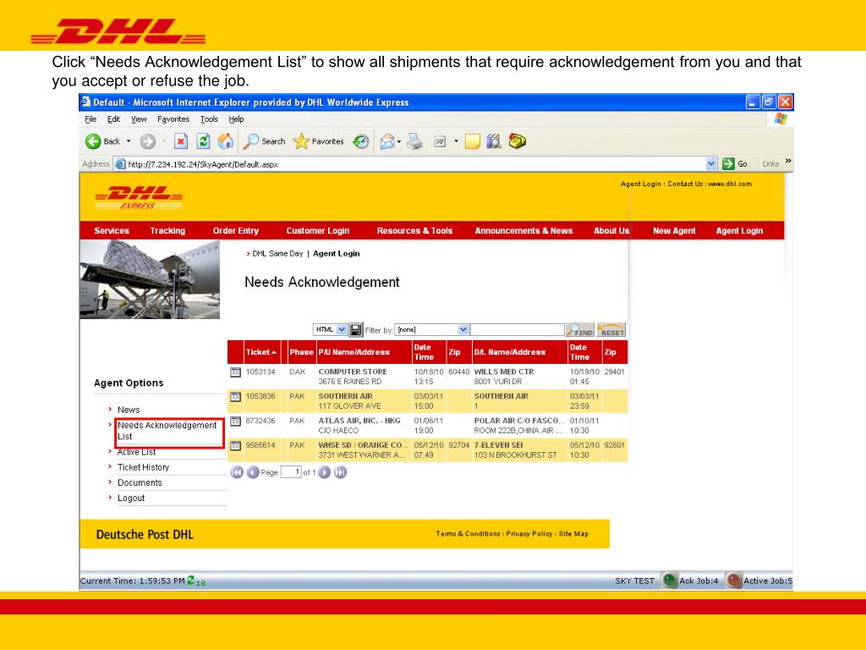Click the Stop loading icon
This screenshot has width=866, height=650.
[x=181, y=141]
